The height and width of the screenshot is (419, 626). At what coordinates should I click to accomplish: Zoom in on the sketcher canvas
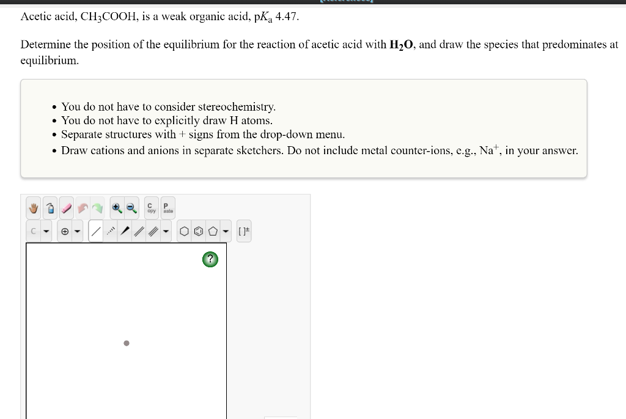click(x=117, y=208)
